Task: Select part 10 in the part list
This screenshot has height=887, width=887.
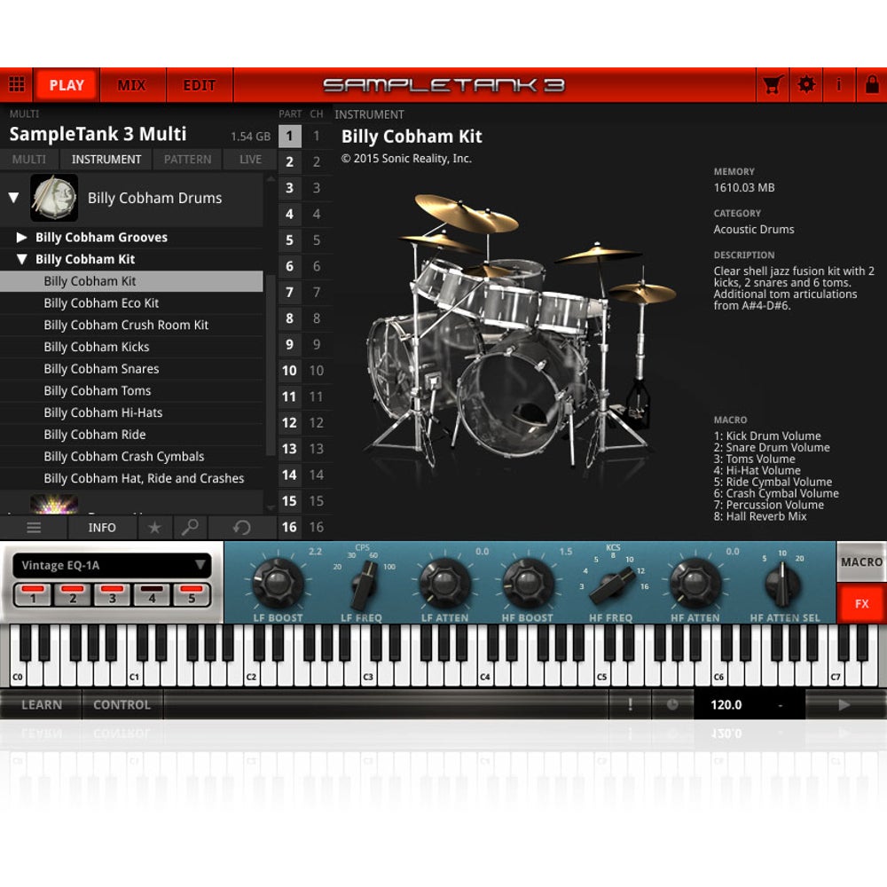Action: coord(289,371)
